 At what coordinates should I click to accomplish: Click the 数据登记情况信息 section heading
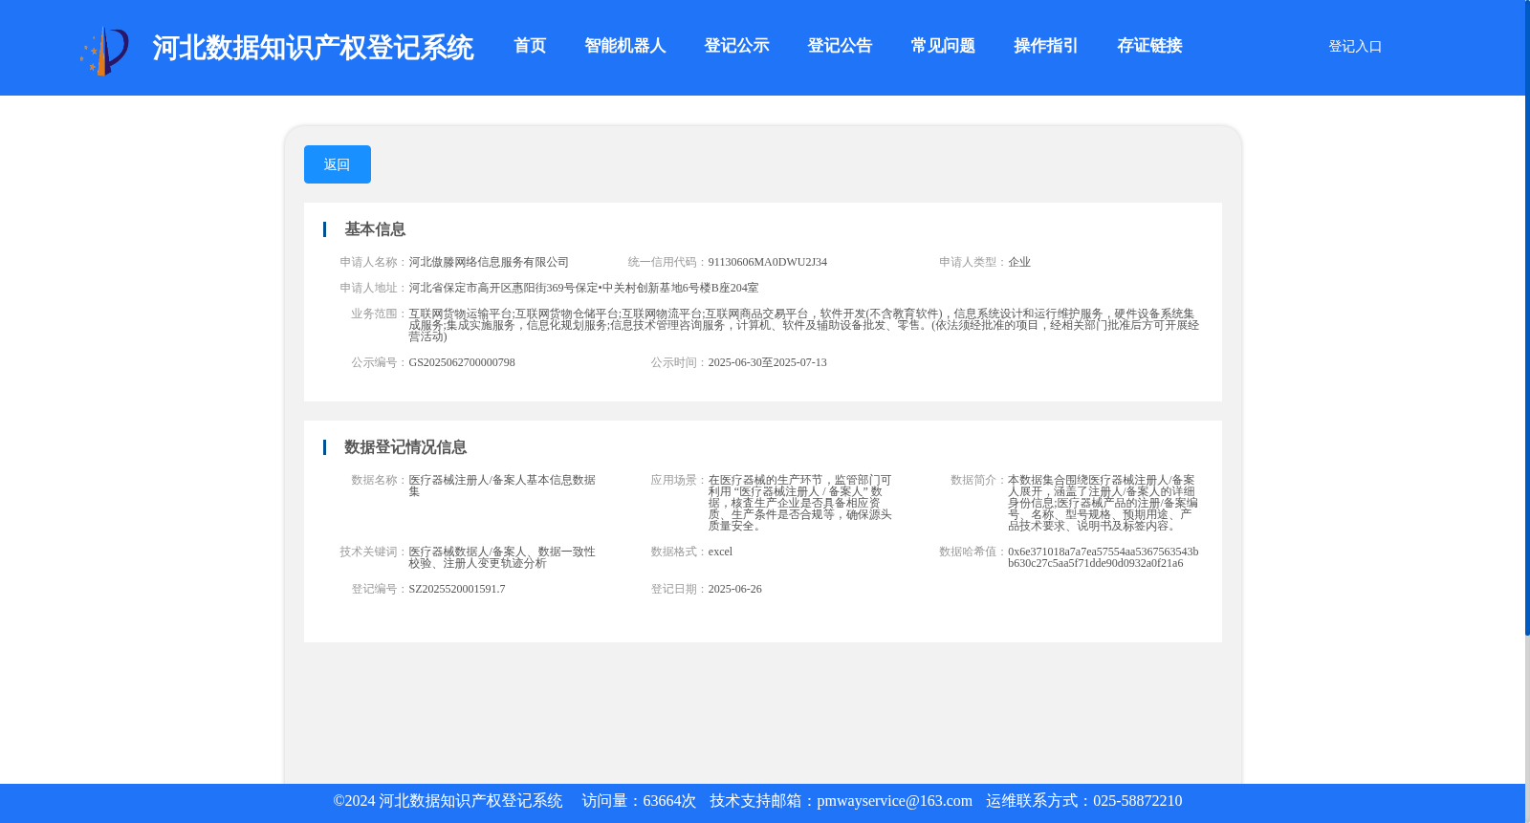click(x=405, y=447)
